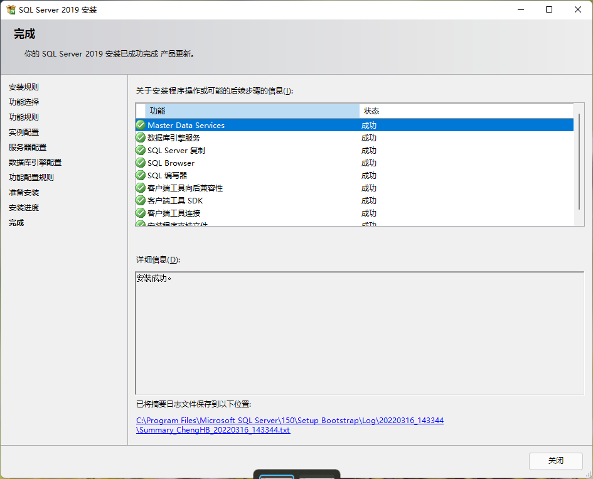
Task: Go to the 服务器配置 step
Action: pyautogui.click(x=28, y=148)
